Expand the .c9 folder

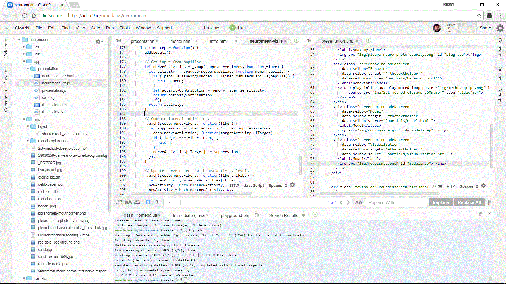tap(24, 47)
